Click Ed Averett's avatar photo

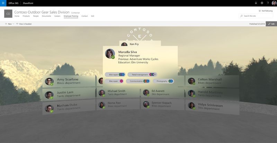tap(146, 93)
